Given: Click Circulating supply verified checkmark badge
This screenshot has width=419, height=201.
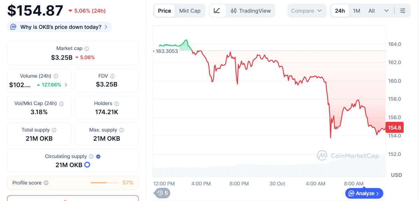Looking at the screenshot, I should click(x=98, y=157).
